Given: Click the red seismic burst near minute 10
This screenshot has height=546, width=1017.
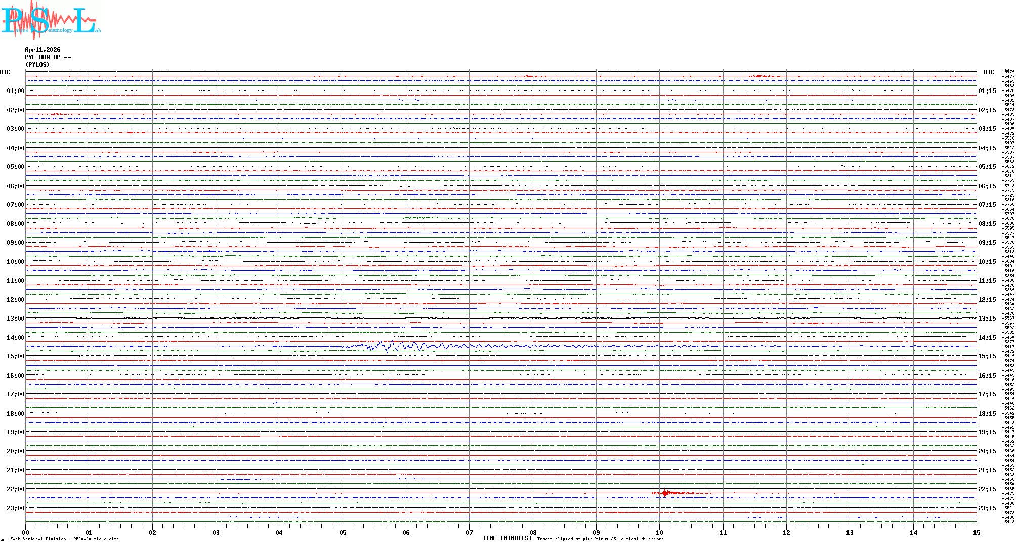Looking at the screenshot, I should tap(666, 493).
